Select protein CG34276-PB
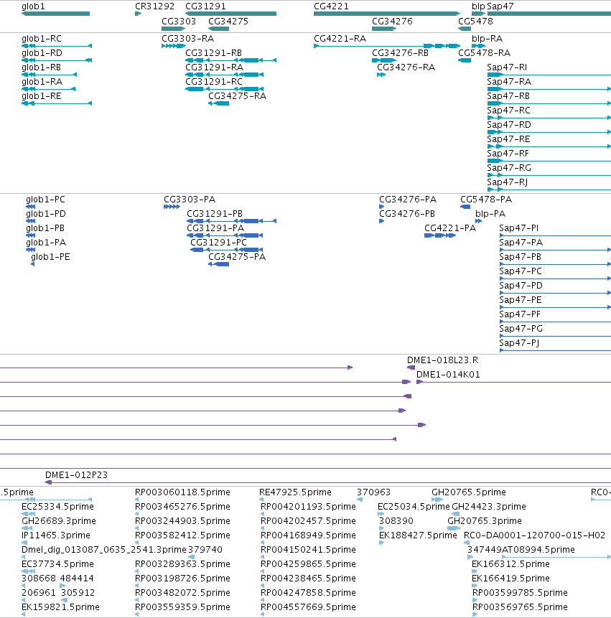The image size is (611, 618). pos(407,214)
